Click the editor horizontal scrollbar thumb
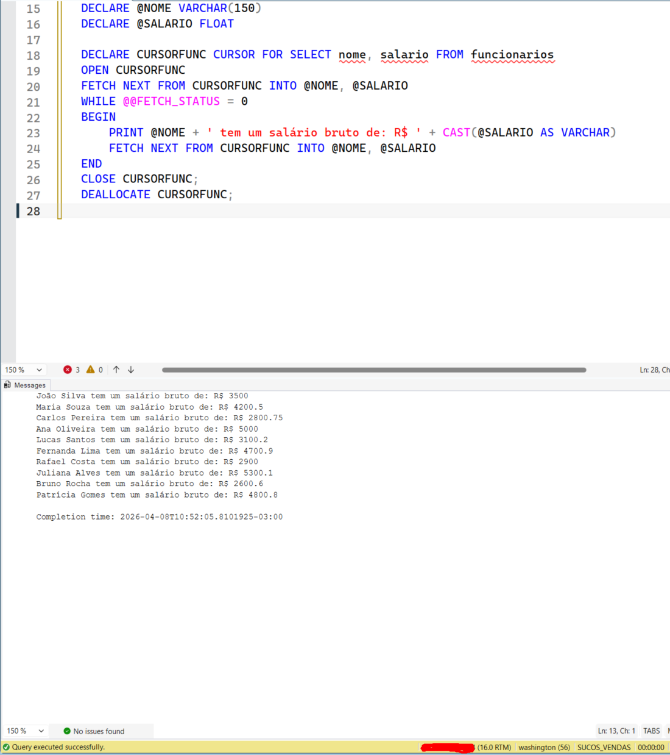 pos(374,370)
